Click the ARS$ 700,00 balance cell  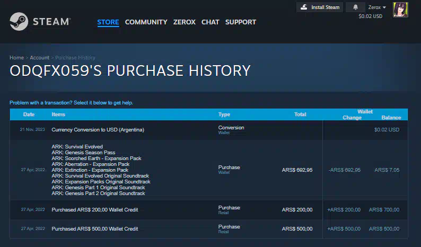coord(384,210)
